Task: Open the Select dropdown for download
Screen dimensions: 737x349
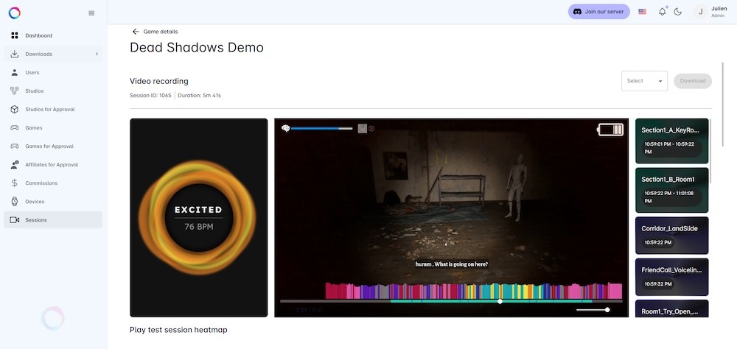Action: [644, 81]
